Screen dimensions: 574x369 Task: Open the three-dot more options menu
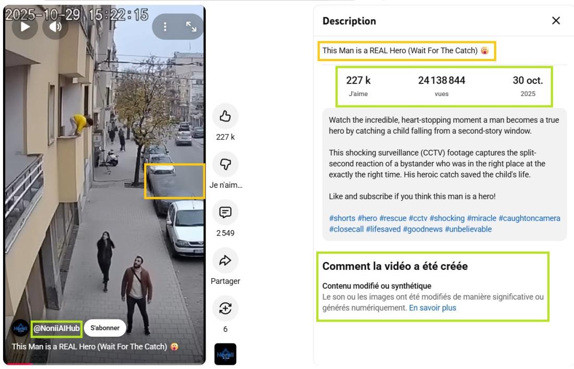pos(165,26)
